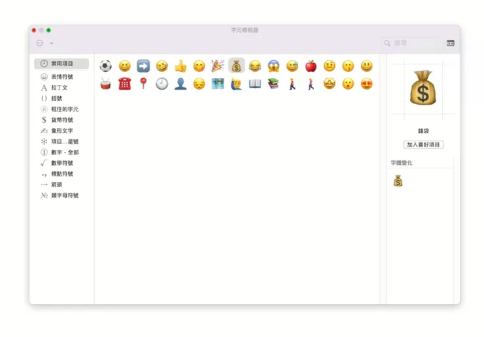Click the heart eyes face emoji
The width and height of the screenshot is (484, 337).
[367, 84]
